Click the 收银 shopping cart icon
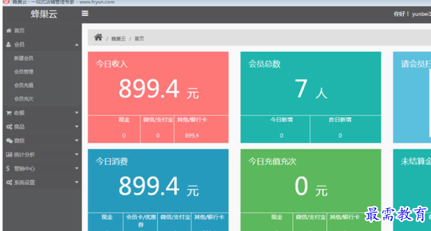The width and height of the screenshot is (431, 231). [x=9, y=113]
